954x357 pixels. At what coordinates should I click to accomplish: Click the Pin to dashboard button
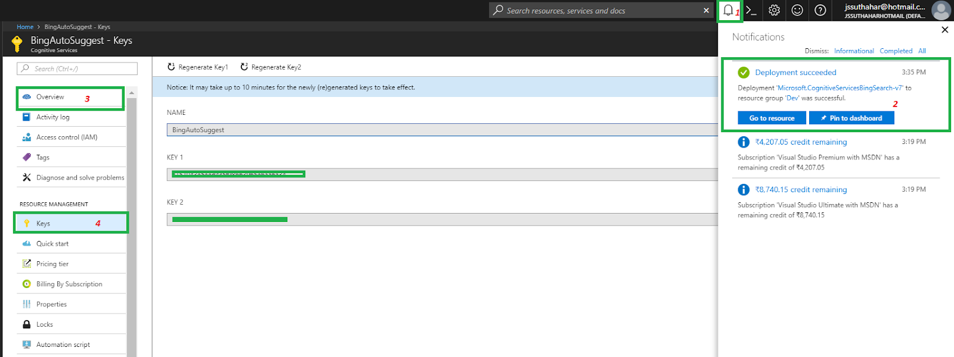coord(851,118)
